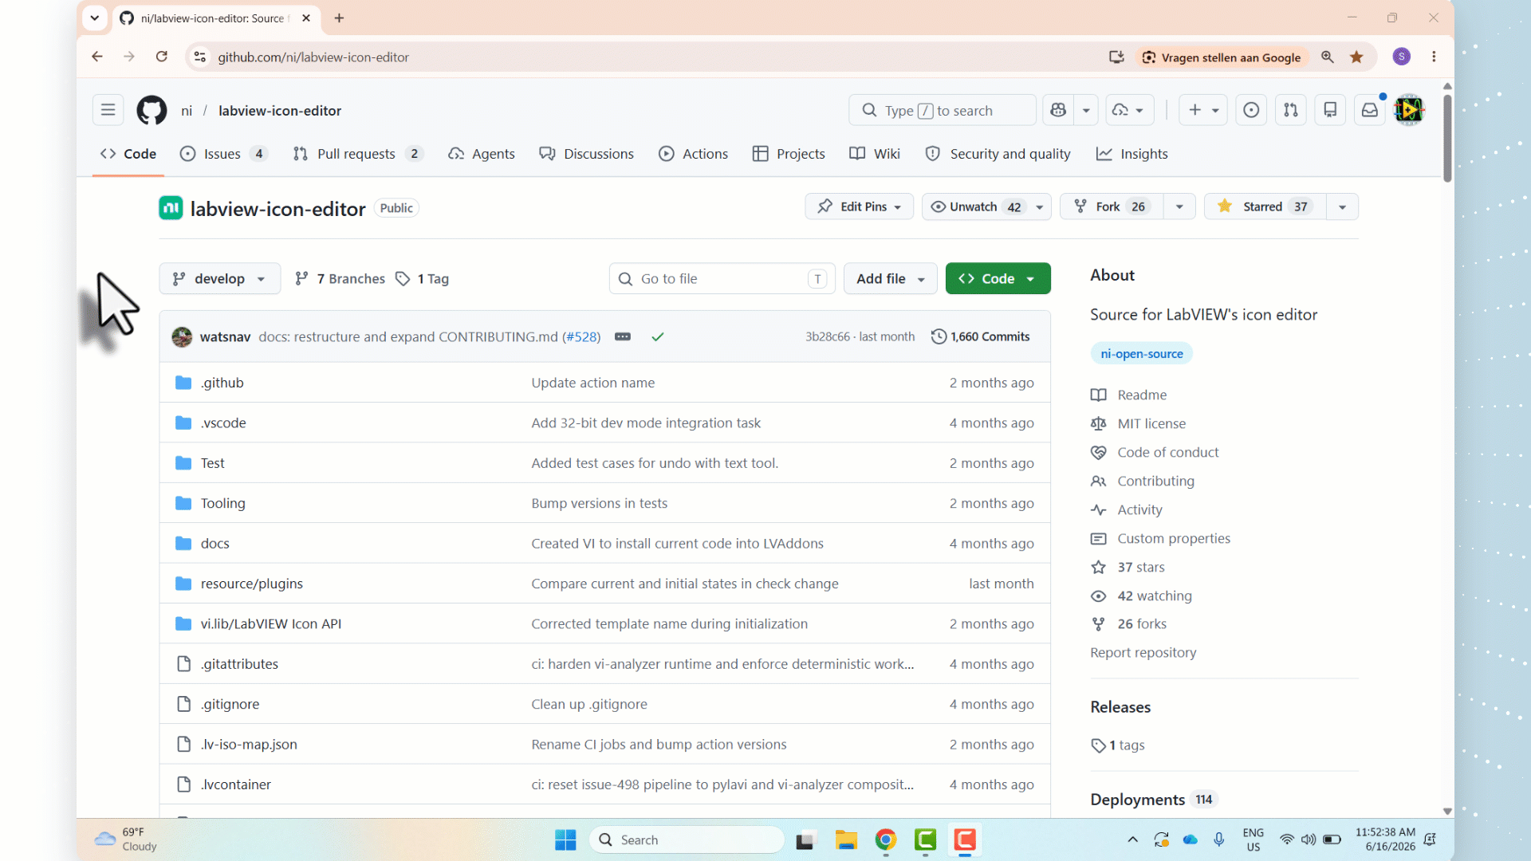Screen dimensions: 1531x861
Task: Open Chrome profile S avatar
Action: [x=1402, y=57]
